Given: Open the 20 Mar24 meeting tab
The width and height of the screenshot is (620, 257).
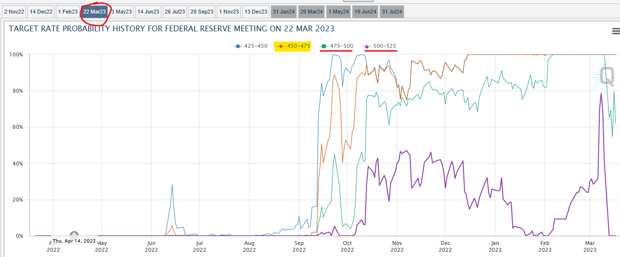Looking at the screenshot, I should pos(312,12).
